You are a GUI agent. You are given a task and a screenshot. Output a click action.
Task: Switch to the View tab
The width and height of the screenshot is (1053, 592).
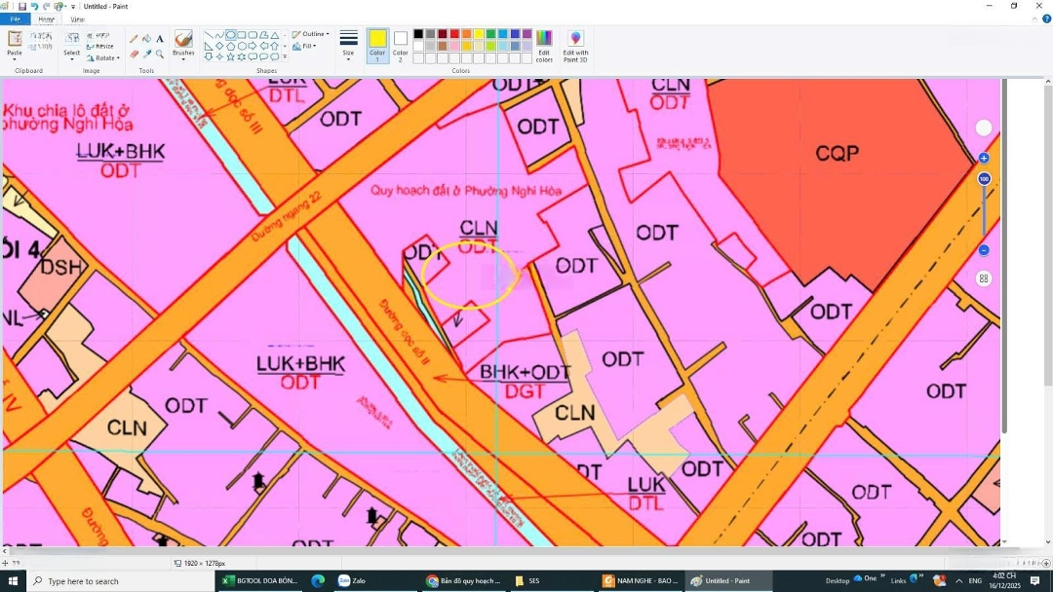76,19
